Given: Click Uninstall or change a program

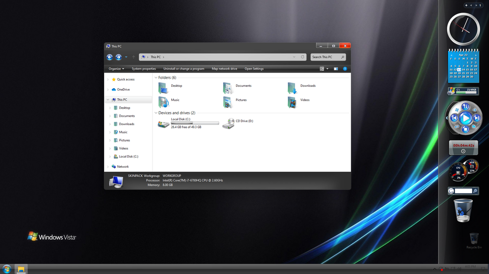Looking at the screenshot, I should coord(184,69).
